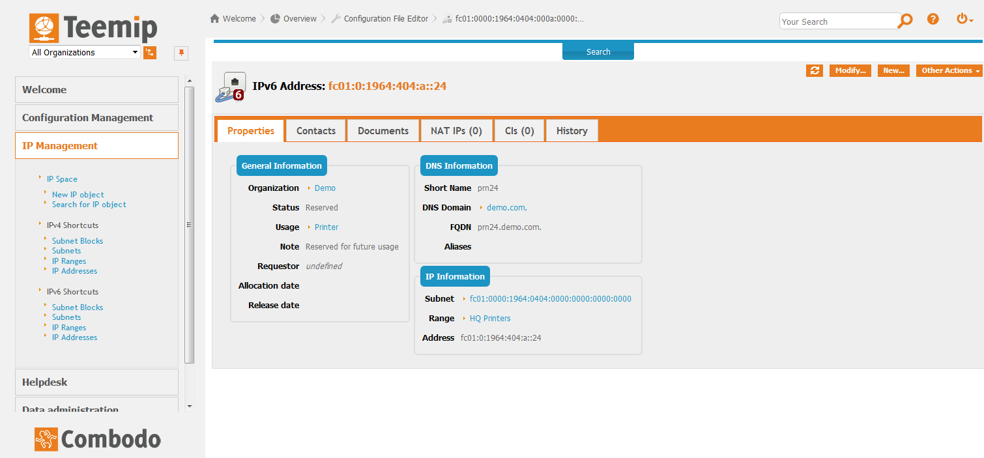
Task: Open the History tab
Action: [572, 131]
